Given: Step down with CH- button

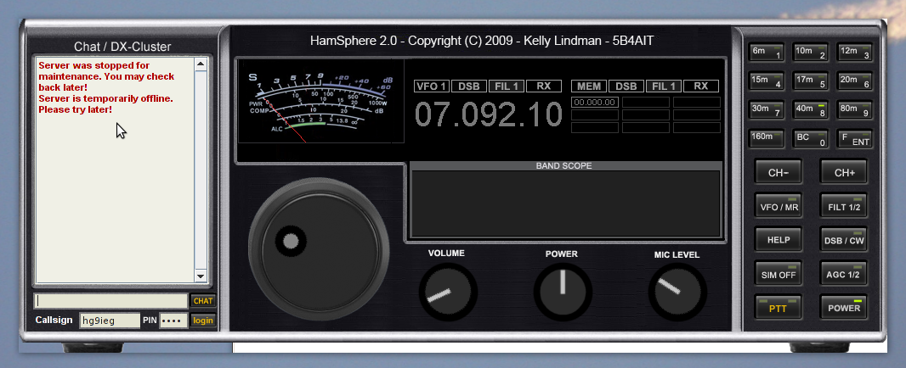Looking at the screenshot, I should 779,172.
